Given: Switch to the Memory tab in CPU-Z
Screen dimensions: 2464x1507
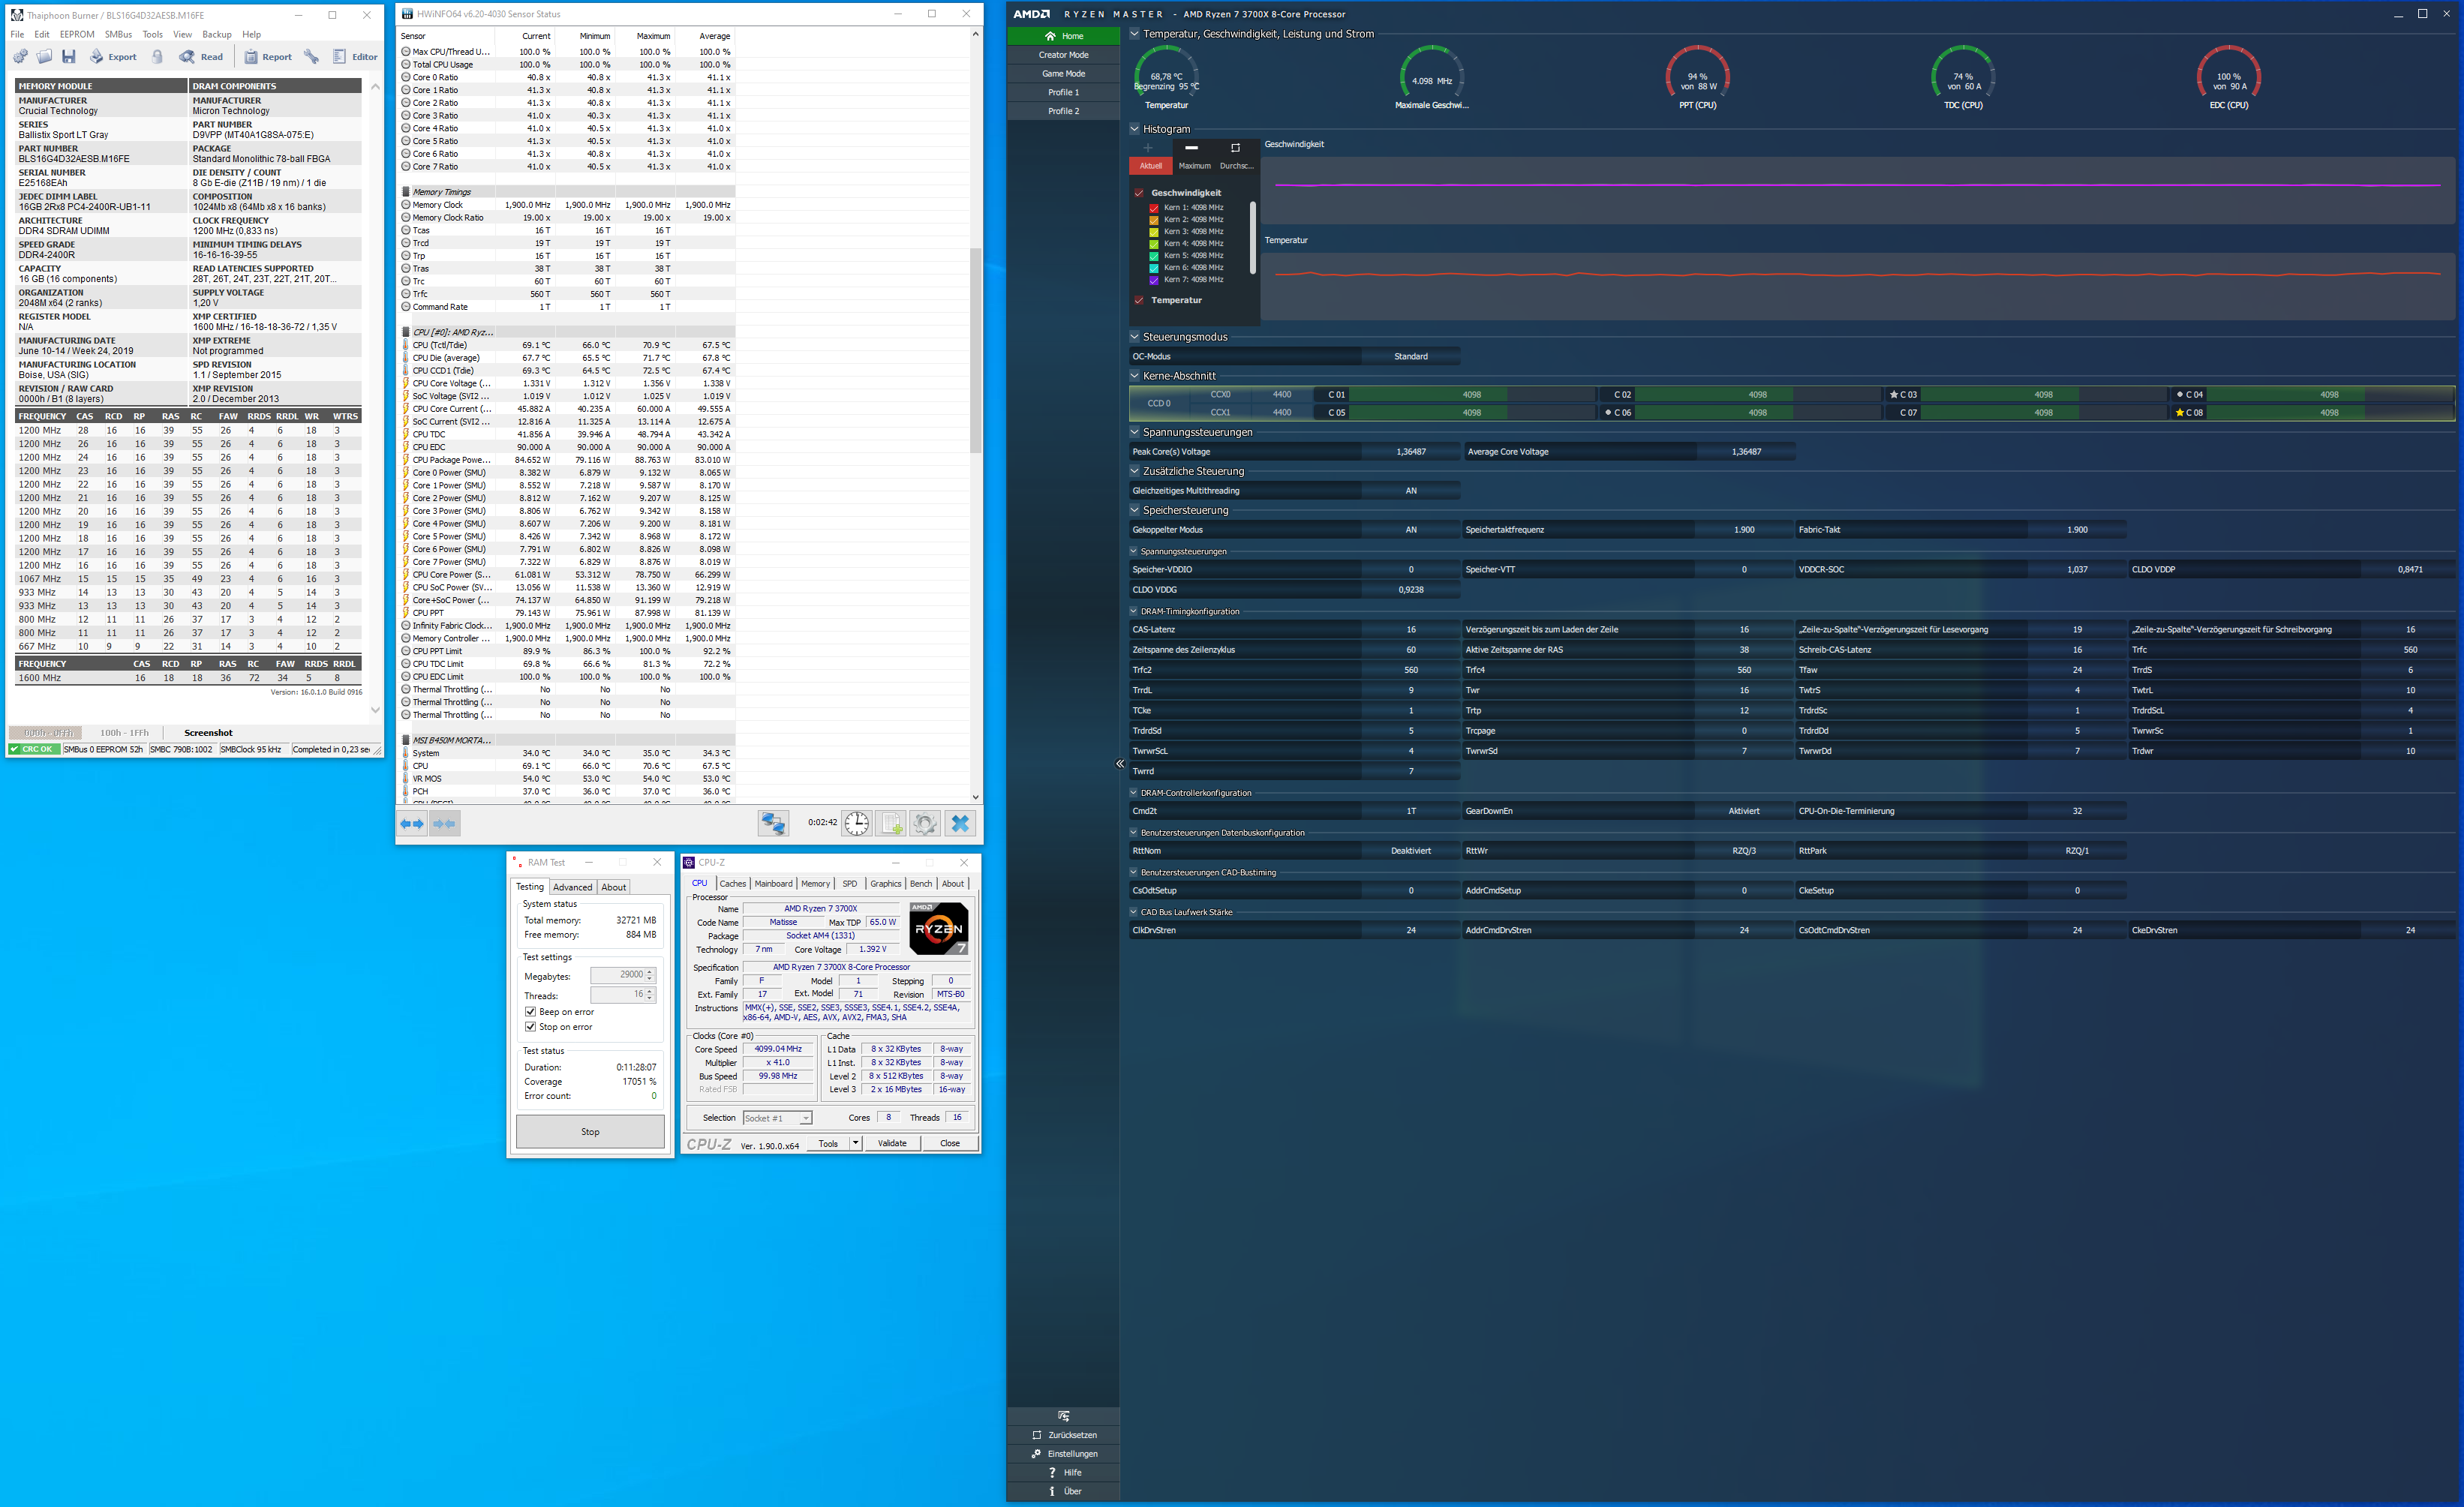Looking at the screenshot, I should [x=815, y=884].
